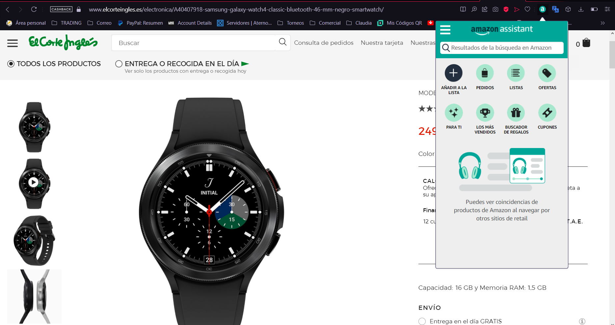
Task: Open the reader view book icon
Action: [463, 9]
